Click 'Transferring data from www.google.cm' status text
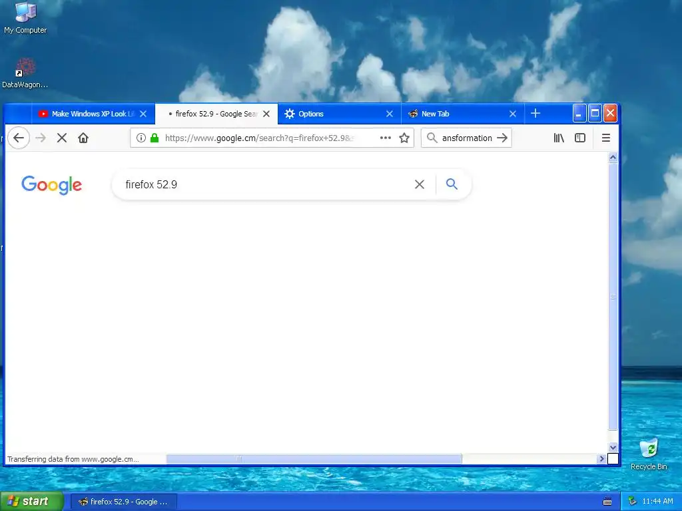The height and width of the screenshot is (511, 682). click(x=73, y=459)
